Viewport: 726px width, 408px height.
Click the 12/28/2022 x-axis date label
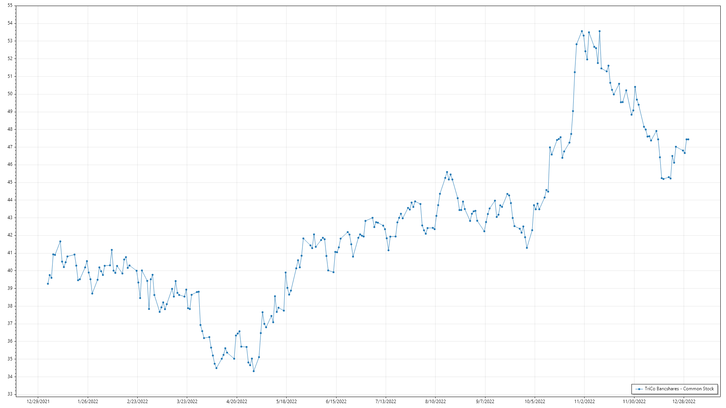tap(684, 402)
